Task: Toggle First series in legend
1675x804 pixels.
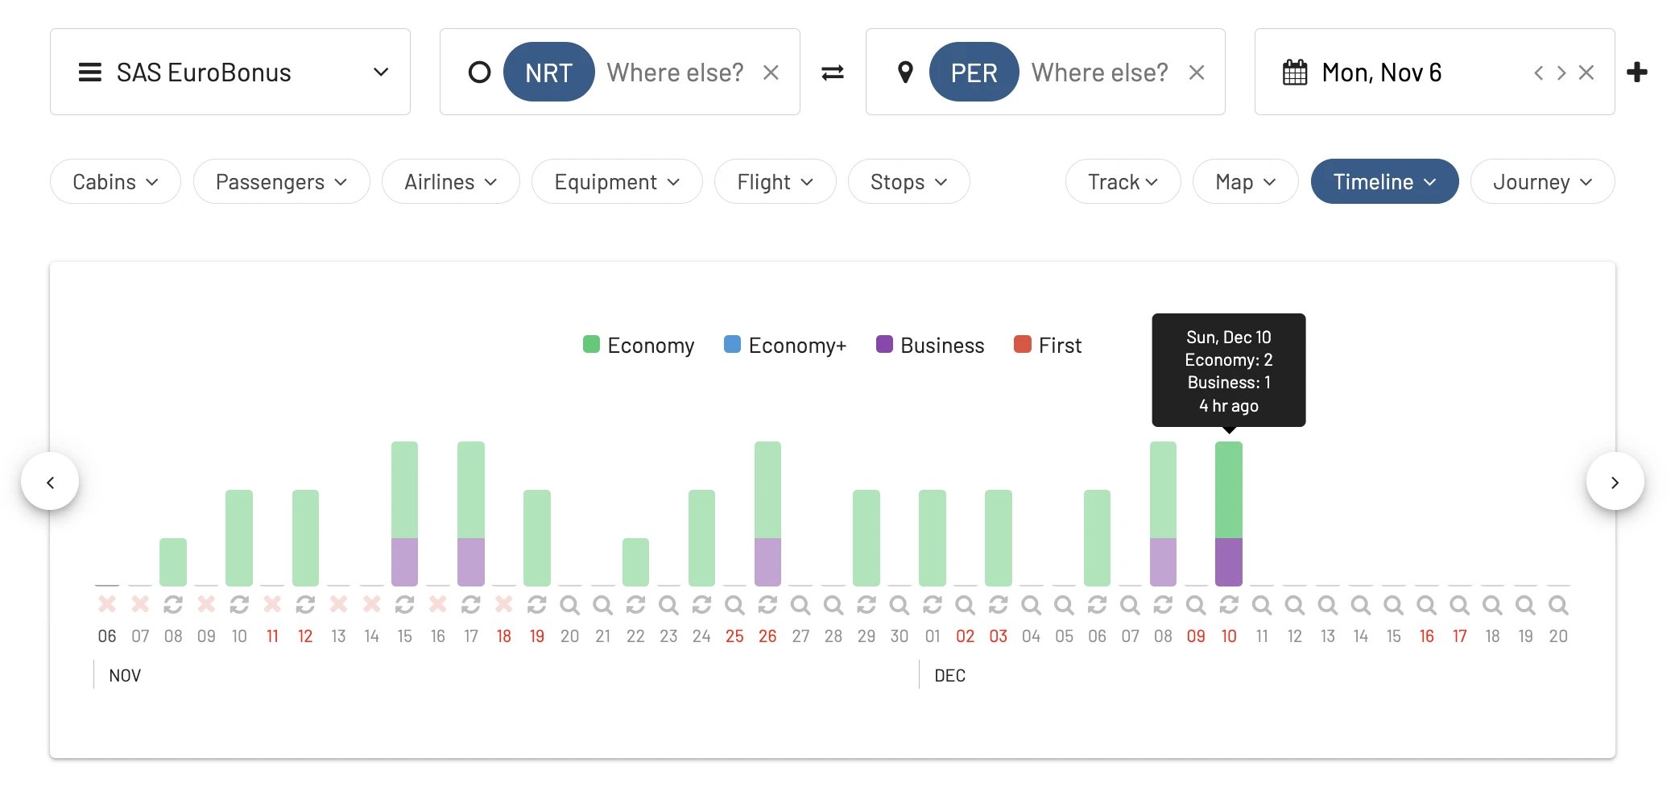Action: 1048,345
